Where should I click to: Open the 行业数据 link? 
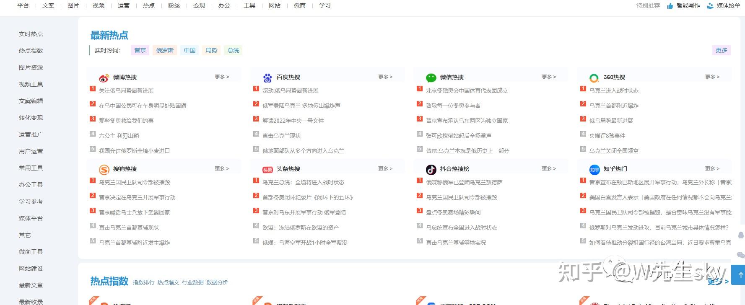[x=193, y=282]
